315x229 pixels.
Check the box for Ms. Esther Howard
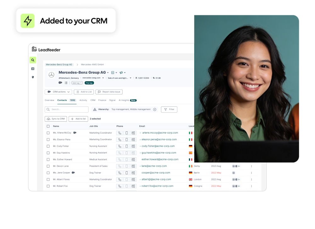(x=48, y=159)
